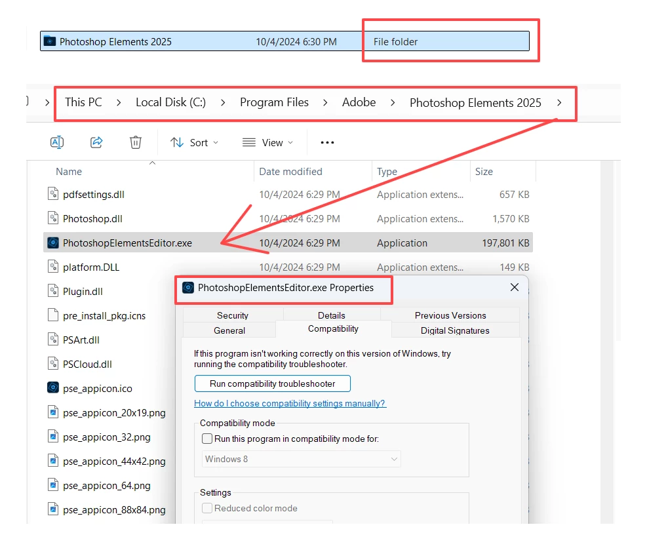Image resolution: width=647 pixels, height=550 pixels.
Task: Click Photoshop Elements 2025 folder icon
Action: tap(50, 41)
